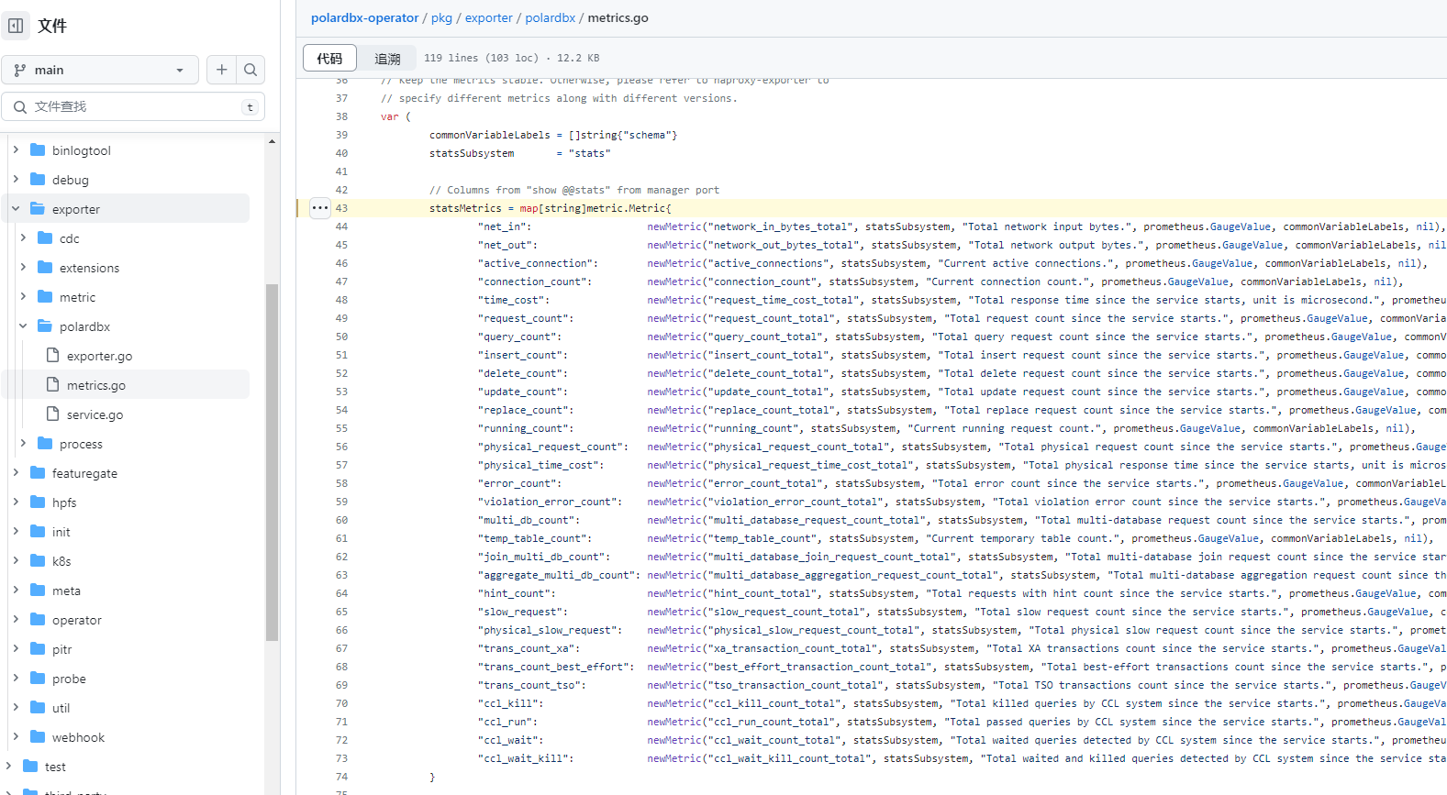
Task: Click line number 44
Action: (341, 226)
